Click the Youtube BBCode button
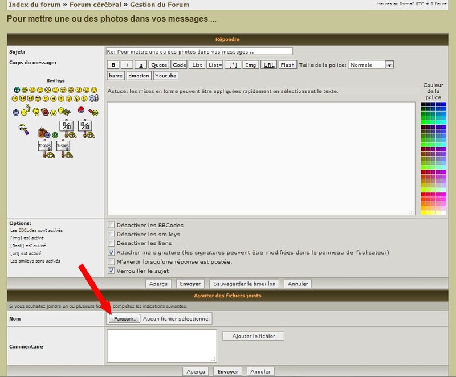456x377 pixels. tap(166, 76)
